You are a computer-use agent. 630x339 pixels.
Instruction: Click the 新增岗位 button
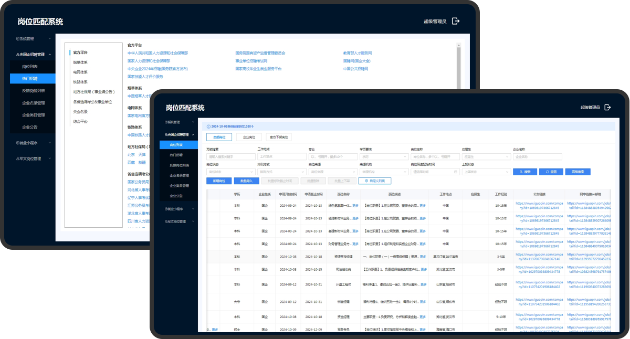click(219, 181)
